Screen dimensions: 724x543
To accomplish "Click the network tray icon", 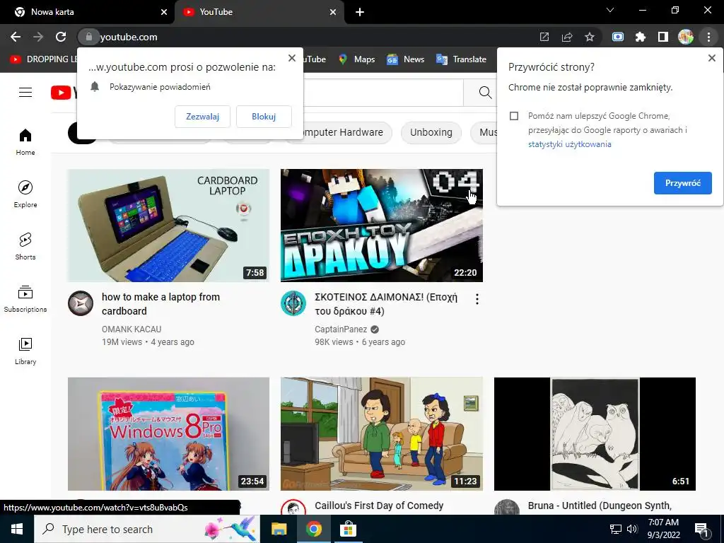I will pyautogui.click(x=616, y=529).
